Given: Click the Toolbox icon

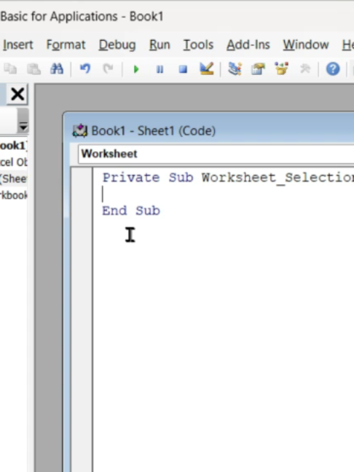Looking at the screenshot, I should [x=305, y=69].
